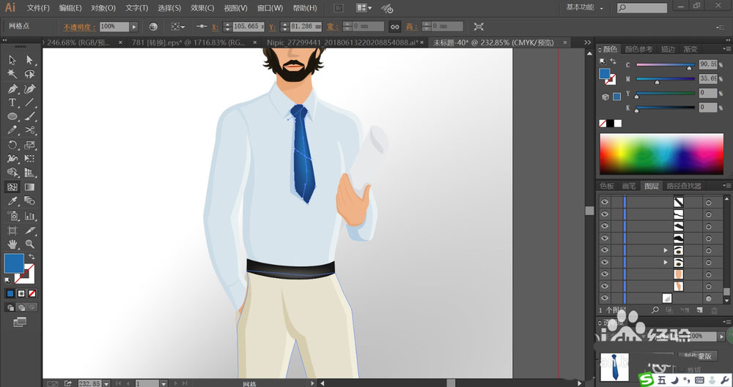The width and height of the screenshot is (733, 387).
Task: Select the Mesh tool
Action: (12, 187)
